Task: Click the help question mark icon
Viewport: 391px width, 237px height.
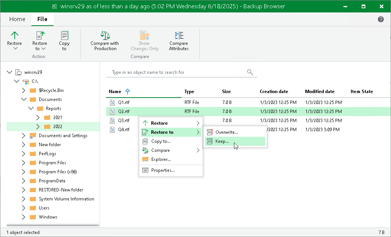Action: point(380,19)
